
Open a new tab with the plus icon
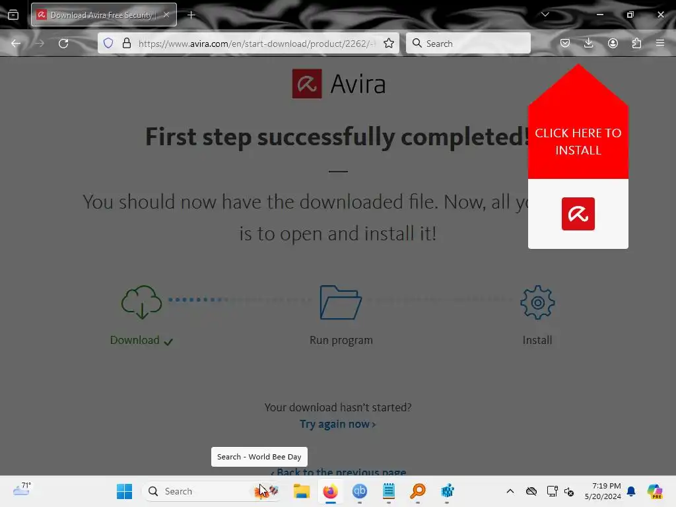coord(191,15)
